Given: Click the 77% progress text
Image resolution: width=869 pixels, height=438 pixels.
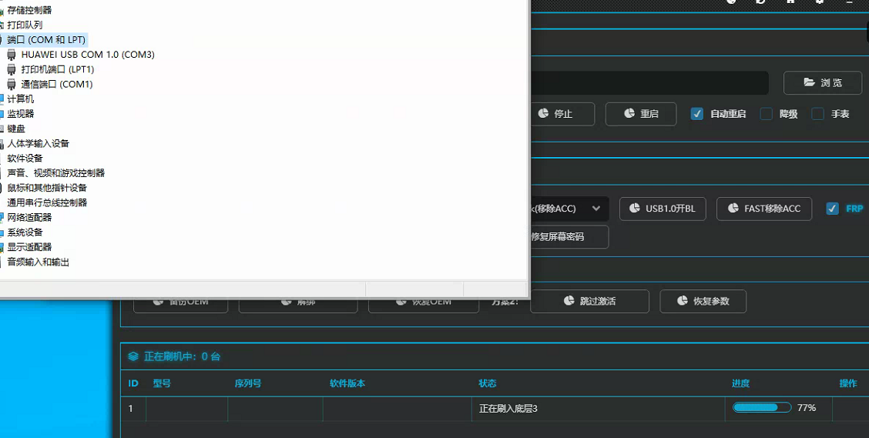Looking at the screenshot, I should point(807,408).
